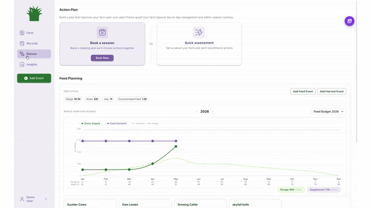Open Demo User three-dot options menu
Image resolution: width=371 pixels, height=208 pixels.
pos(46,199)
